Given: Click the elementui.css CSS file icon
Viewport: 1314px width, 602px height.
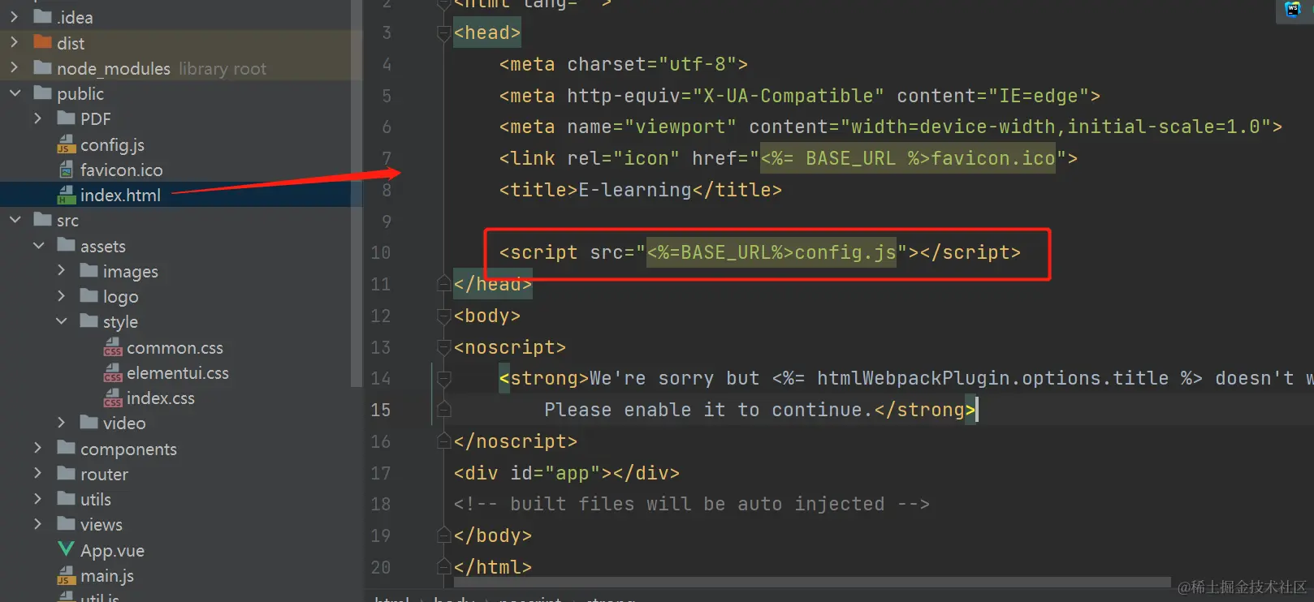Looking at the screenshot, I should coord(113,372).
